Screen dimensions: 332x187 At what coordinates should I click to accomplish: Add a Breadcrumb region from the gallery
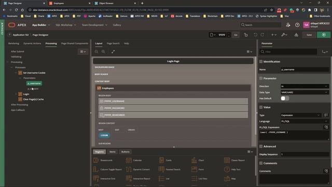[96, 161]
